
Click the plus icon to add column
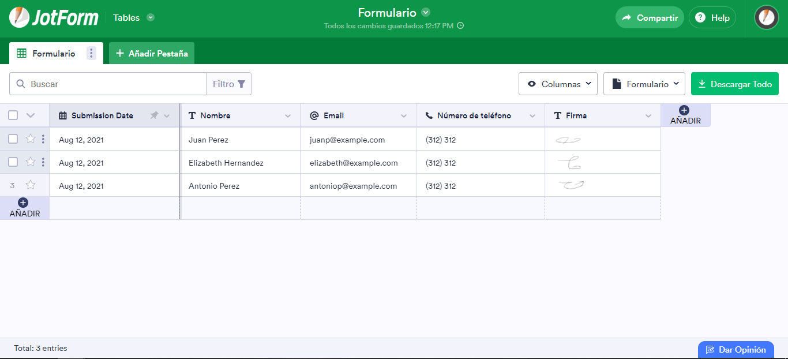(684, 110)
